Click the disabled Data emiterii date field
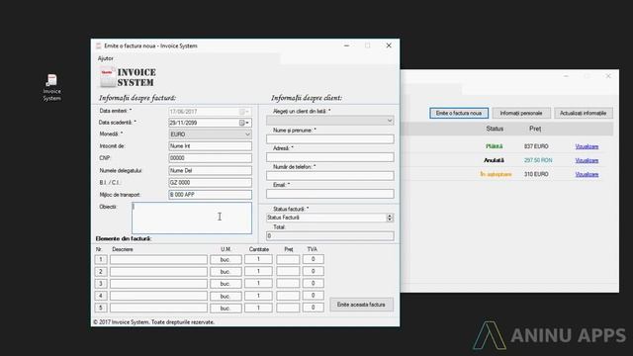Viewport: 633px width, 356px height. [210, 112]
